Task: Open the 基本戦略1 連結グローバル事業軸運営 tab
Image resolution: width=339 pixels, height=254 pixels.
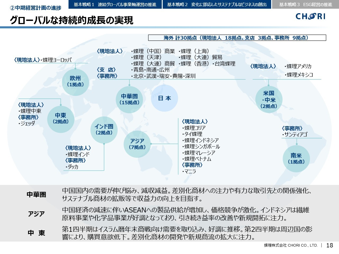Action: 115,4
